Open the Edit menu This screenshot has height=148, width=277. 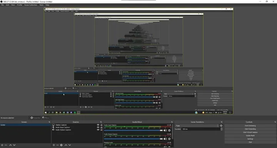(7, 5)
